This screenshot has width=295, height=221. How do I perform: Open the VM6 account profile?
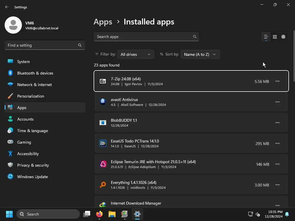32,25
